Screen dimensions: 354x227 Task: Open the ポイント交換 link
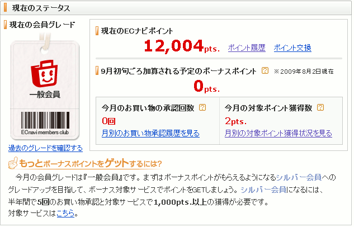tap(292, 48)
